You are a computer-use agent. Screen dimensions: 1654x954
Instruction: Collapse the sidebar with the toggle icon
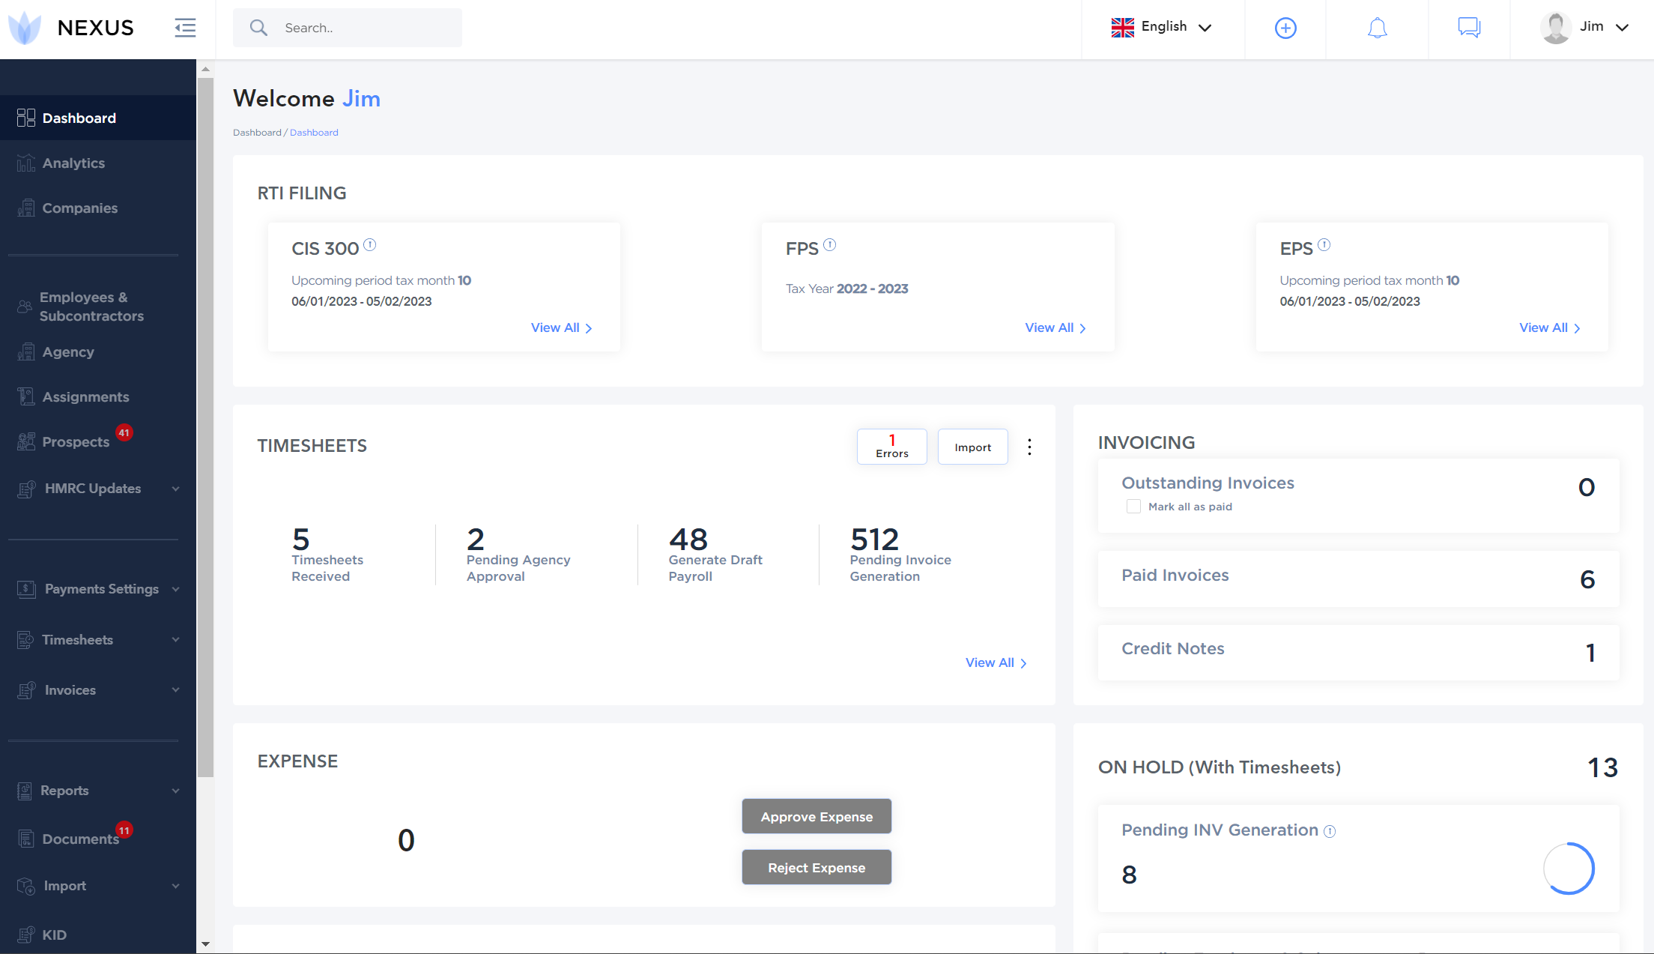(184, 27)
